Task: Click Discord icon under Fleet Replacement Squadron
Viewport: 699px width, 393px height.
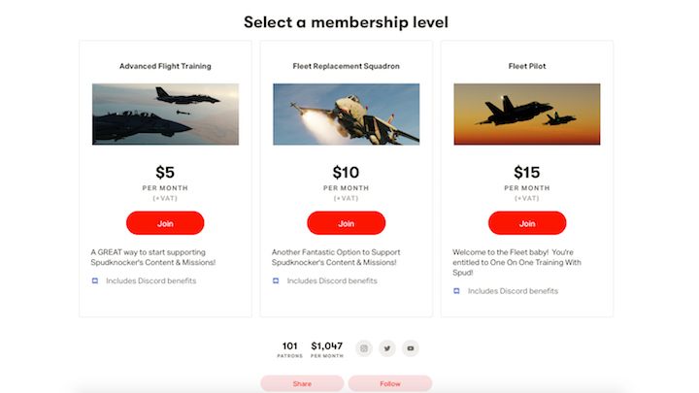Action: click(276, 280)
